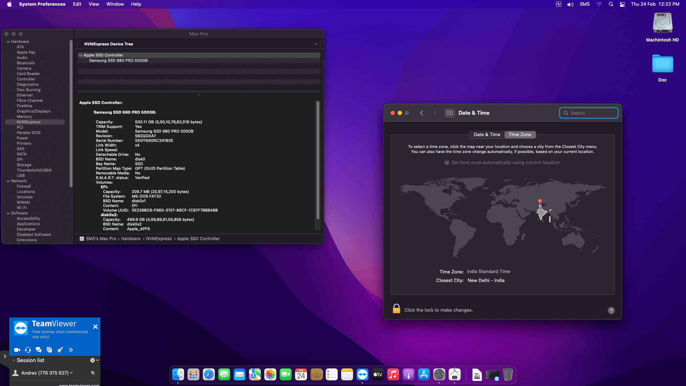Open Music from the Dock
686x386 pixels.
[x=393, y=375]
